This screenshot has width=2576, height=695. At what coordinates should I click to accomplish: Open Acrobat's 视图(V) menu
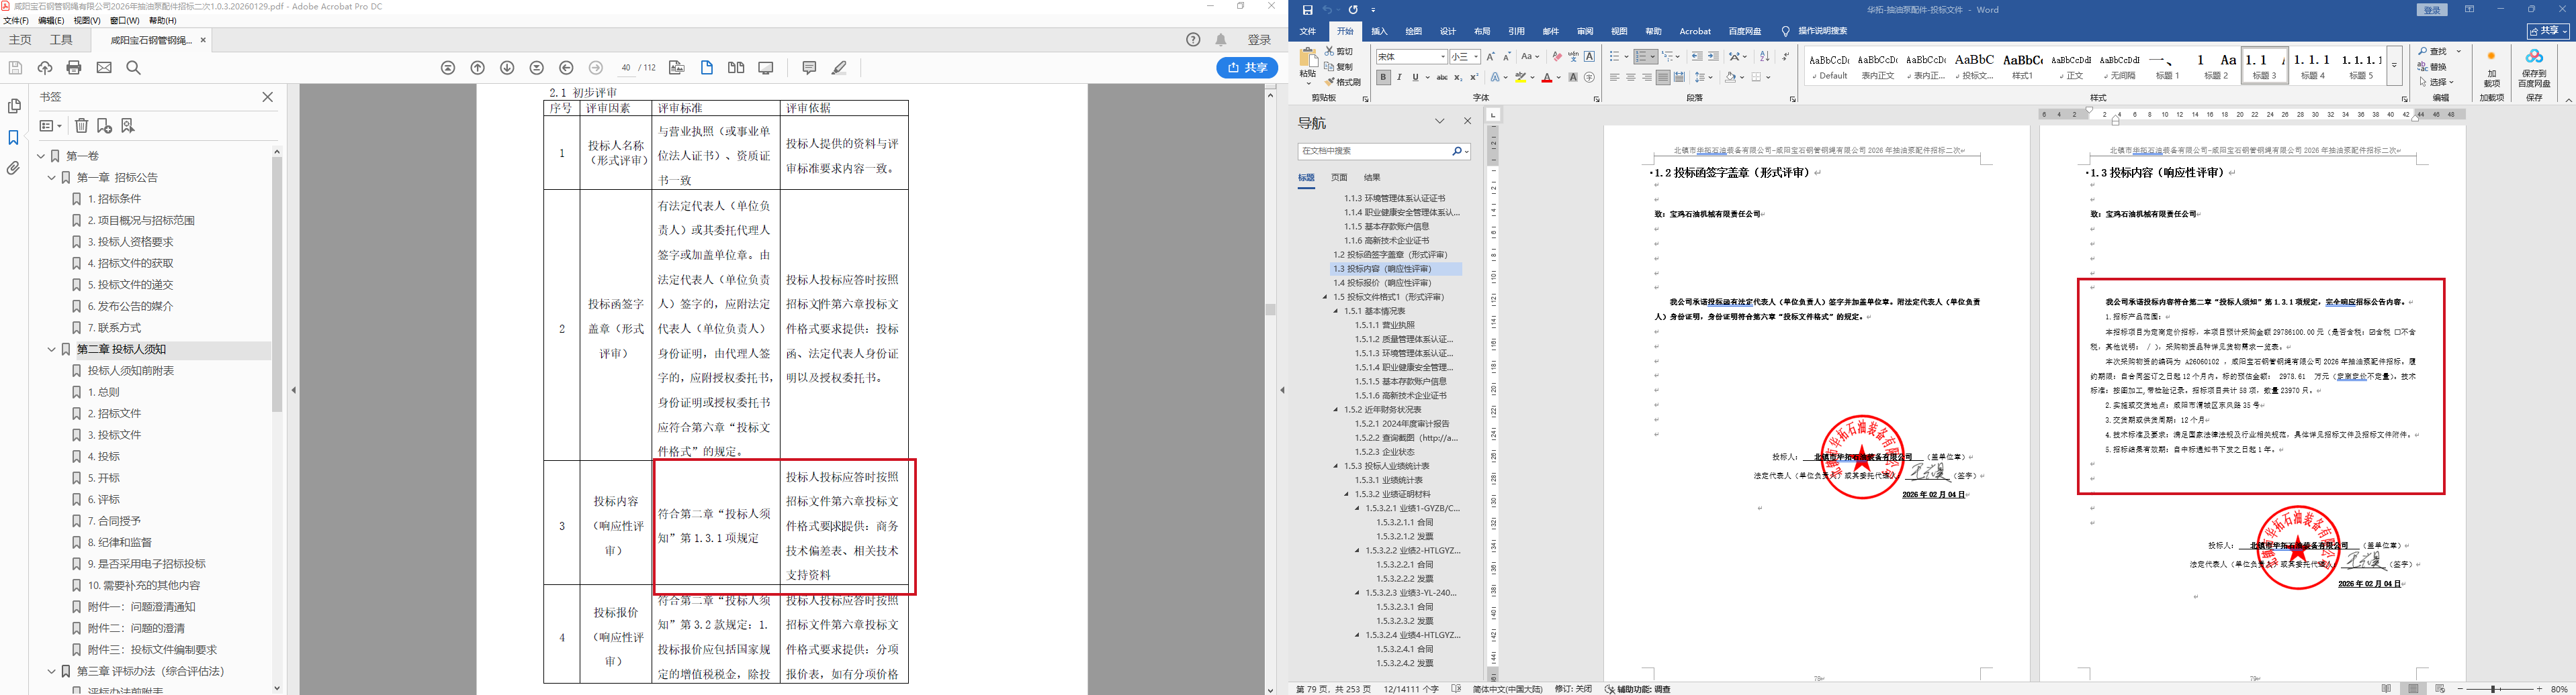coord(87,21)
